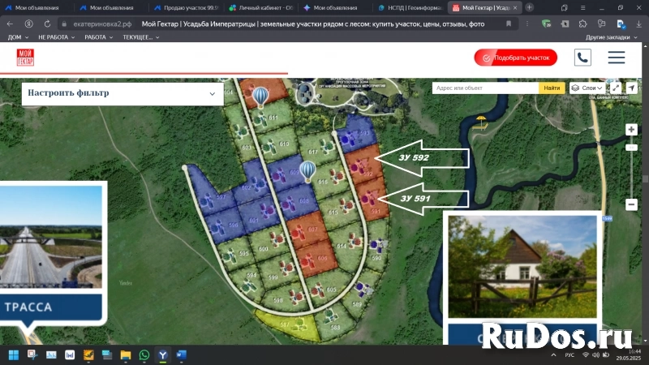Click the Мой Гектар logo

(x=25, y=58)
